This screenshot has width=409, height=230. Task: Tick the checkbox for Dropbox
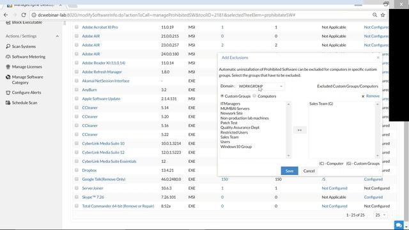coord(77,170)
